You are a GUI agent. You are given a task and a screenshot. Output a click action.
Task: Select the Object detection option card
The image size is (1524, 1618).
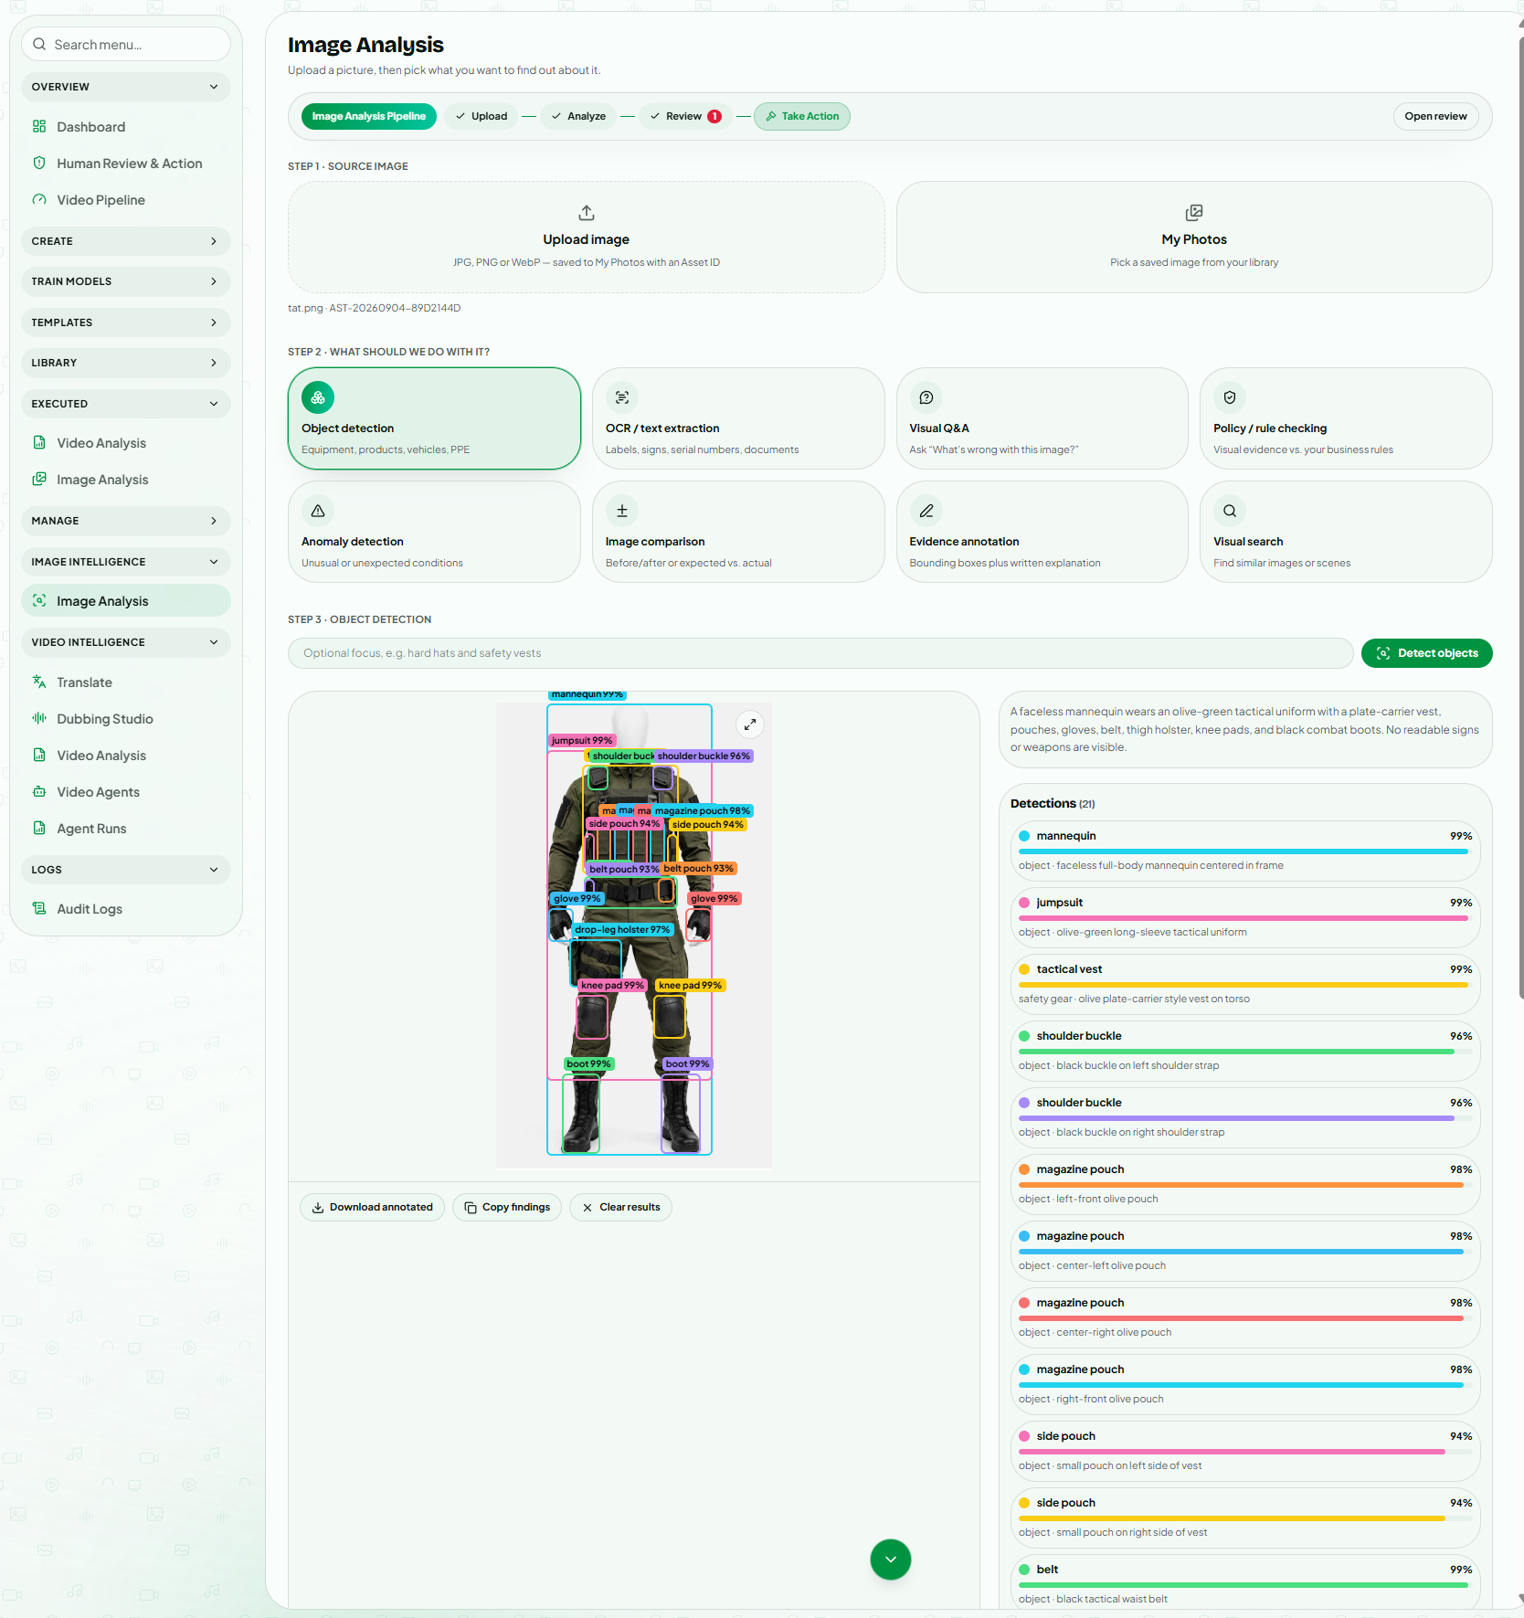tap(435, 418)
